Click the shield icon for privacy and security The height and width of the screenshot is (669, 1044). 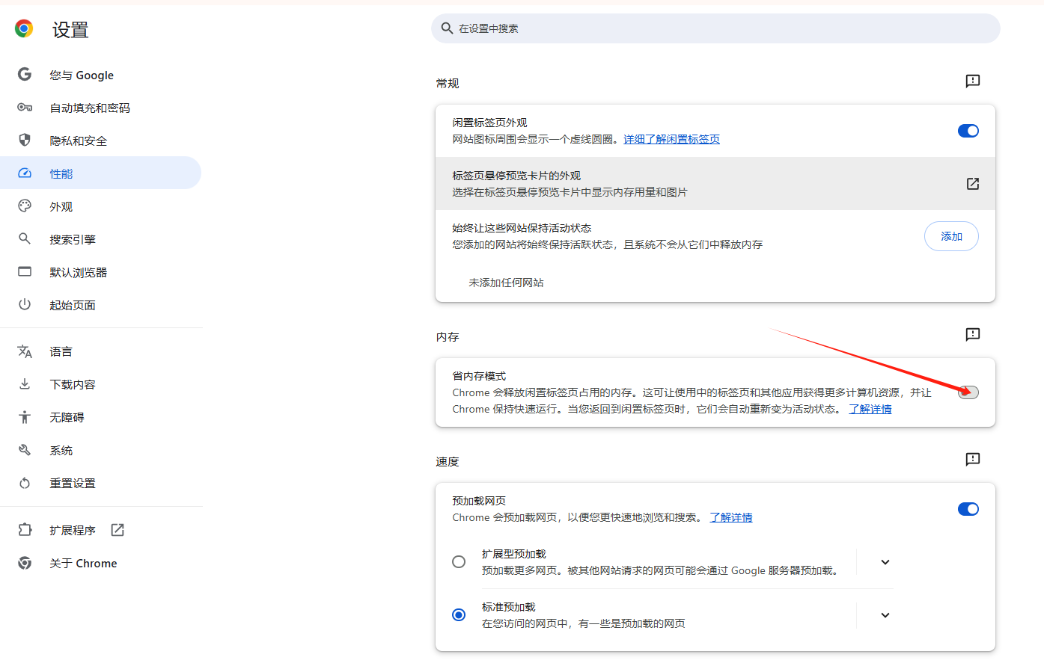point(25,140)
